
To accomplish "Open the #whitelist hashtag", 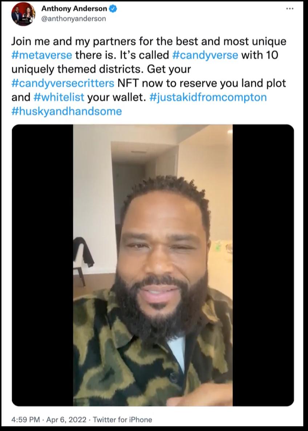I will pyautogui.click(x=59, y=97).
